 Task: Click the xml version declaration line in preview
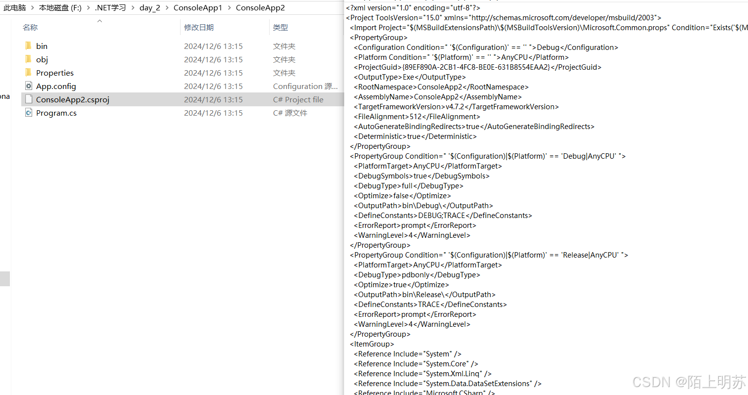tap(413, 8)
